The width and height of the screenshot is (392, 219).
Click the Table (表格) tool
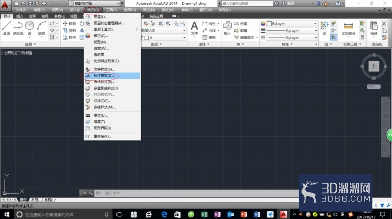point(209,38)
